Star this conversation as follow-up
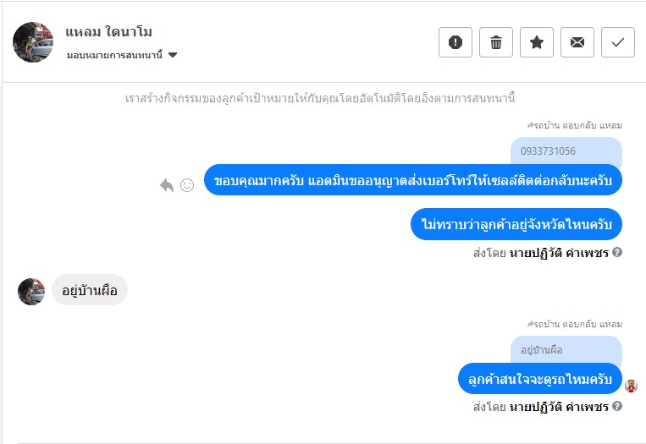Image resolution: width=646 pixels, height=444 pixels. click(x=537, y=42)
